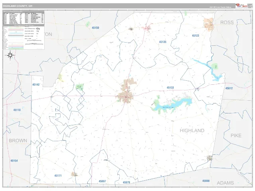Screen dimensions: 255x191
Task: Click the ADAMS county label
Action: point(225,183)
